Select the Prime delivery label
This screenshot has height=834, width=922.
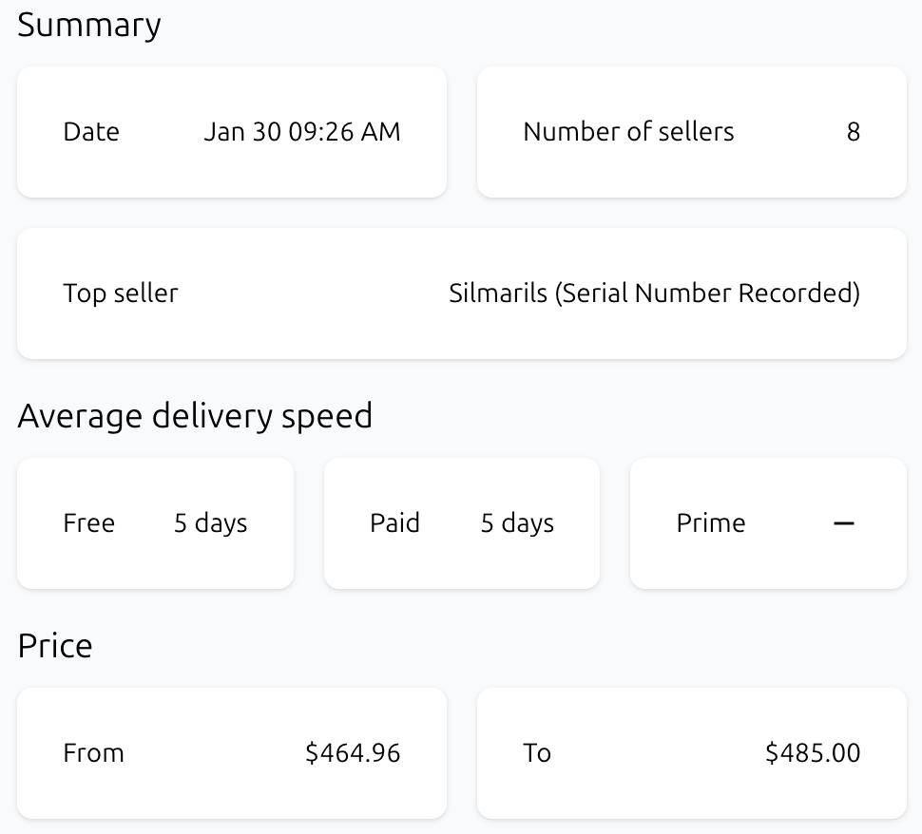click(711, 523)
